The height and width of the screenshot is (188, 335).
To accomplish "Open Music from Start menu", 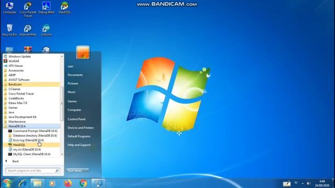I will pos(72,92).
